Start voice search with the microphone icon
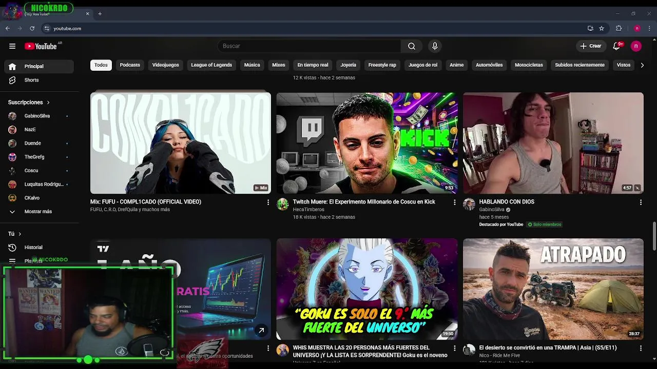657x369 pixels. 435,46
